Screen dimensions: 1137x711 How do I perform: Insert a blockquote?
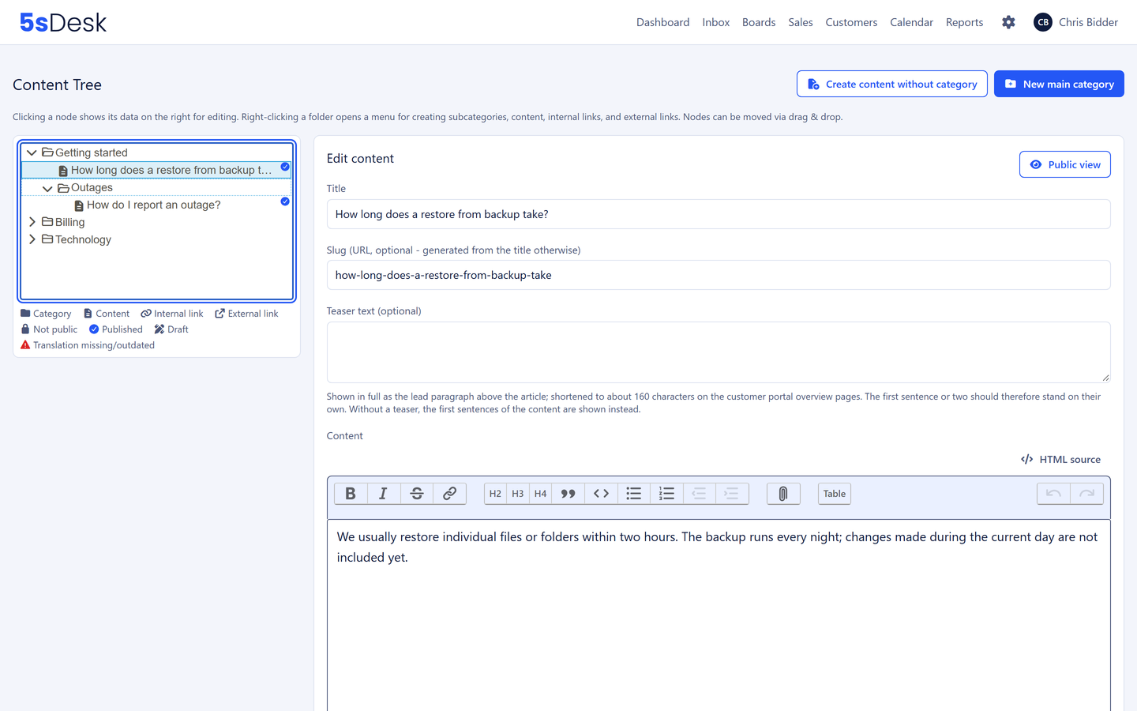click(x=568, y=494)
